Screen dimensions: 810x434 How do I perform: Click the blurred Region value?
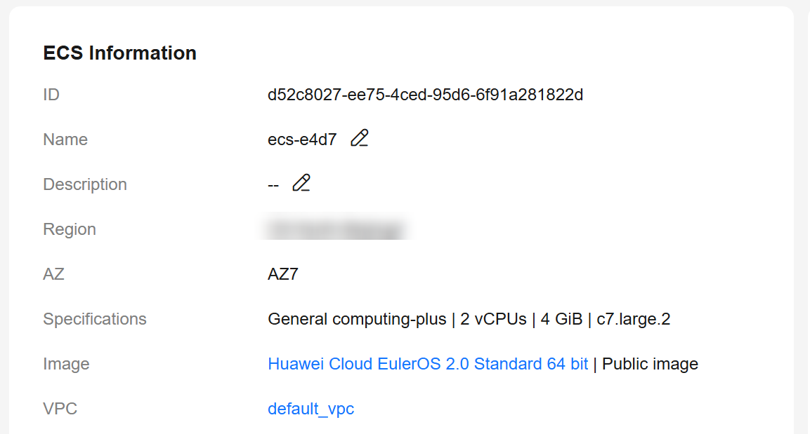pos(335,229)
